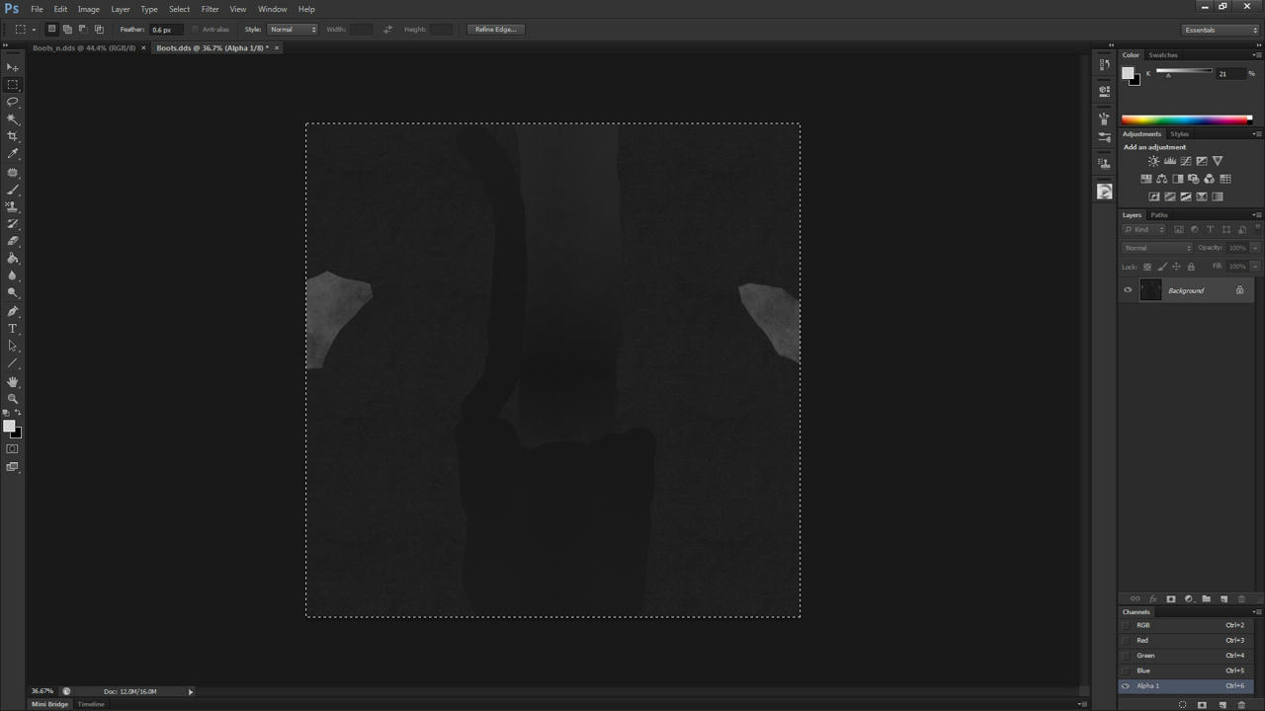Open the Color panel flyout menu
Image resolution: width=1265 pixels, height=711 pixels.
click(x=1256, y=55)
